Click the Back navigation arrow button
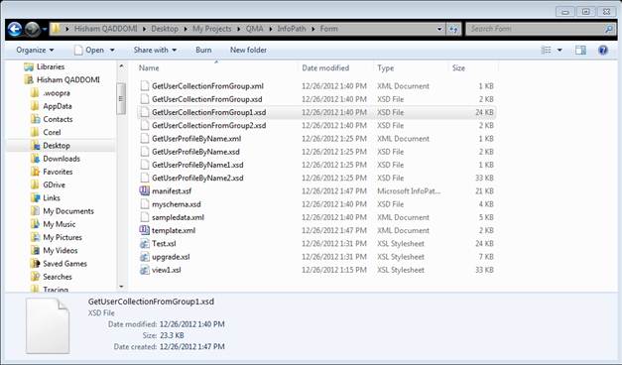This screenshot has width=622, height=365. pos(15,29)
